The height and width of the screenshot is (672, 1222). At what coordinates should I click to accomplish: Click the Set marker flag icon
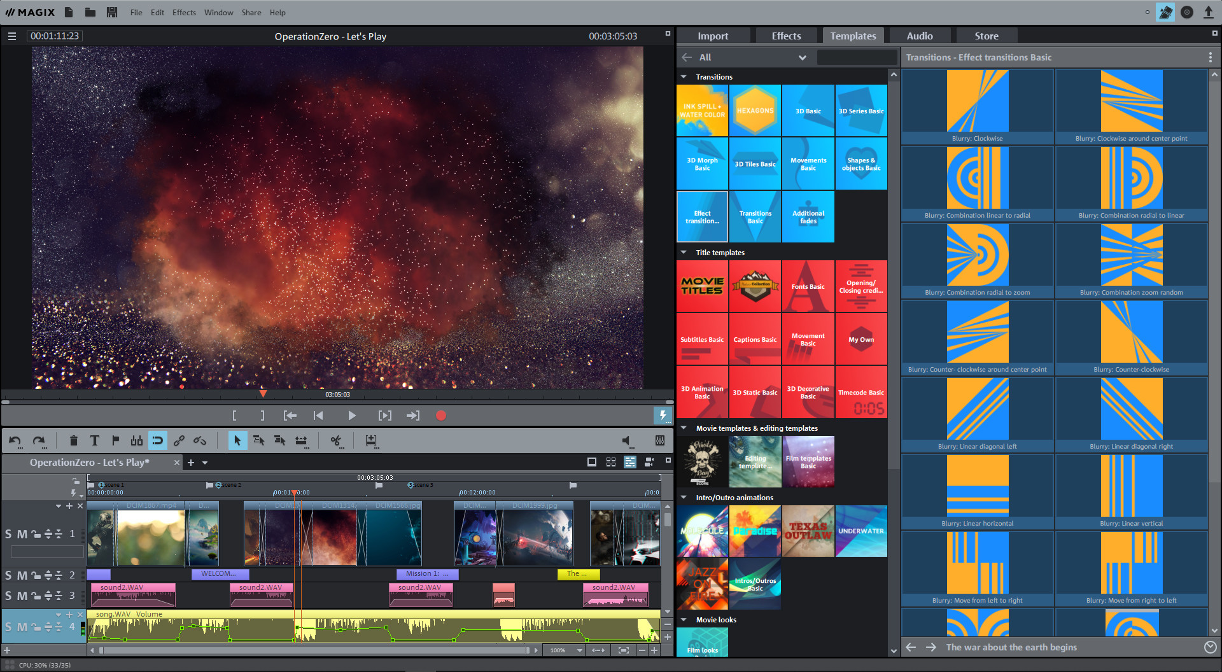click(115, 440)
